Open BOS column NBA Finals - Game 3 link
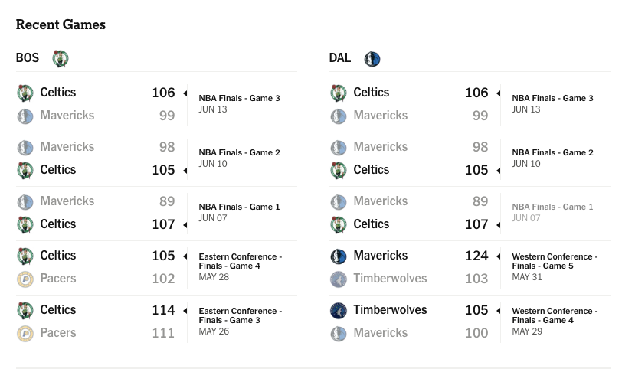Viewport: 622px width, 369px height. (x=239, y=98)
